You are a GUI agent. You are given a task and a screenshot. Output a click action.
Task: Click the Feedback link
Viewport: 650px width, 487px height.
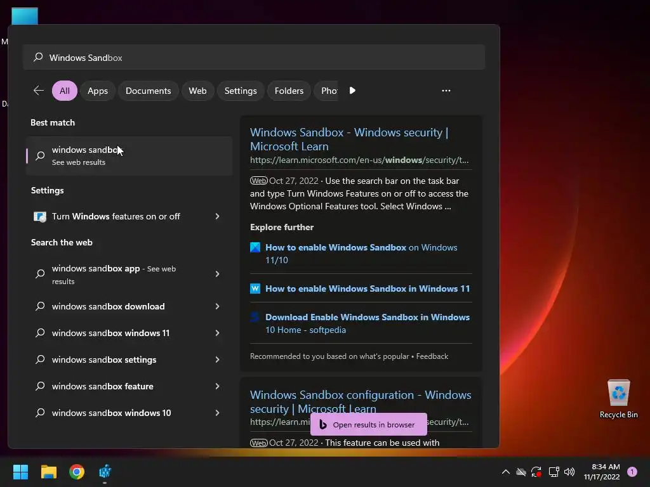432,356
